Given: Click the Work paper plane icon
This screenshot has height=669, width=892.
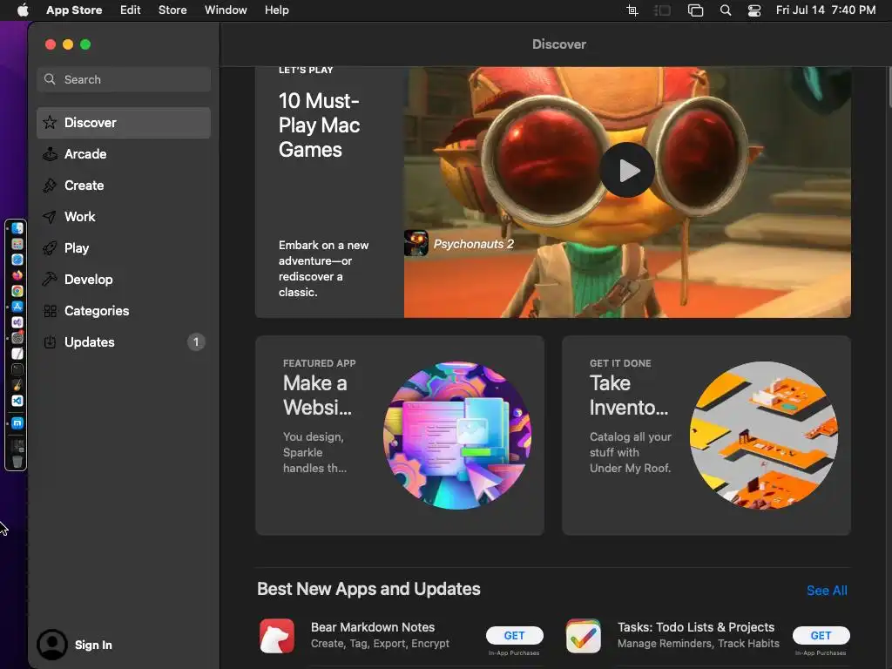Looking at the screenshot, I should (50, 217).
